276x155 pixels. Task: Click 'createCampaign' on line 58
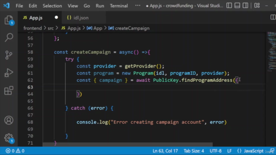pos(91,52)
